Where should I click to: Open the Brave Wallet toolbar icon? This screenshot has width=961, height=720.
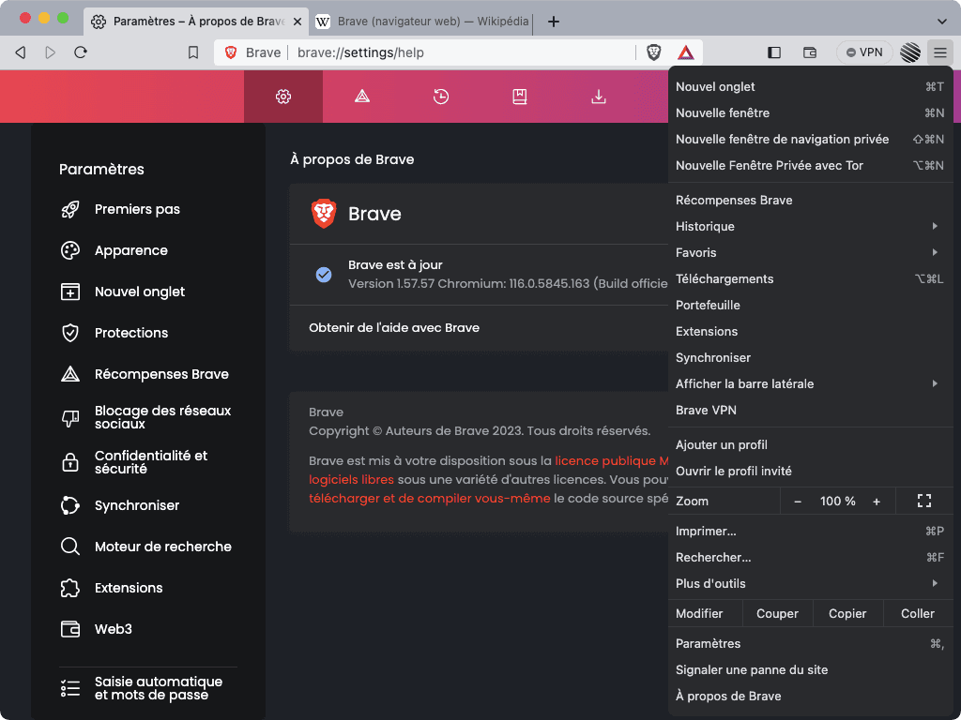pyautogui.click(x=810, y=52)
